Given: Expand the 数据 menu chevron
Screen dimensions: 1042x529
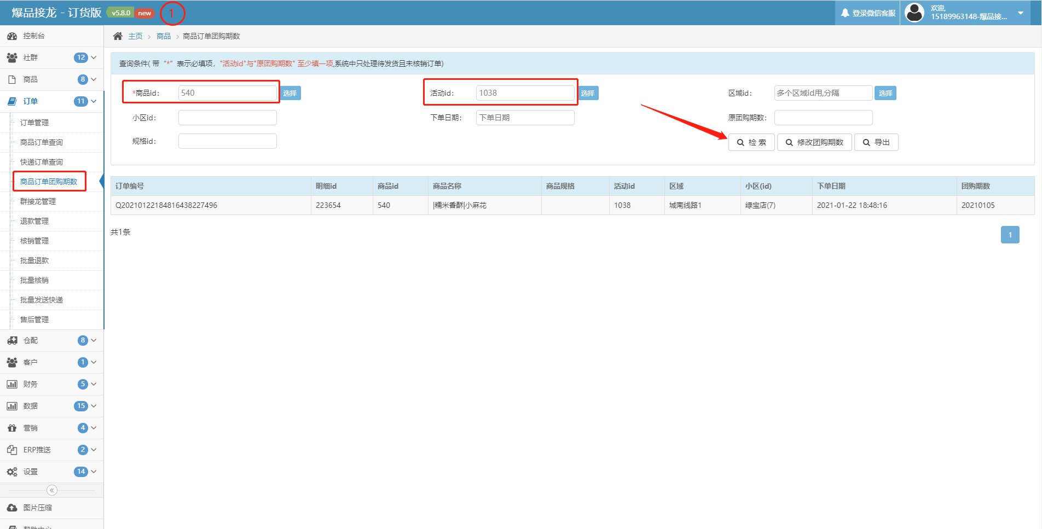Looking at the screenshot, I should click(94, 406).
